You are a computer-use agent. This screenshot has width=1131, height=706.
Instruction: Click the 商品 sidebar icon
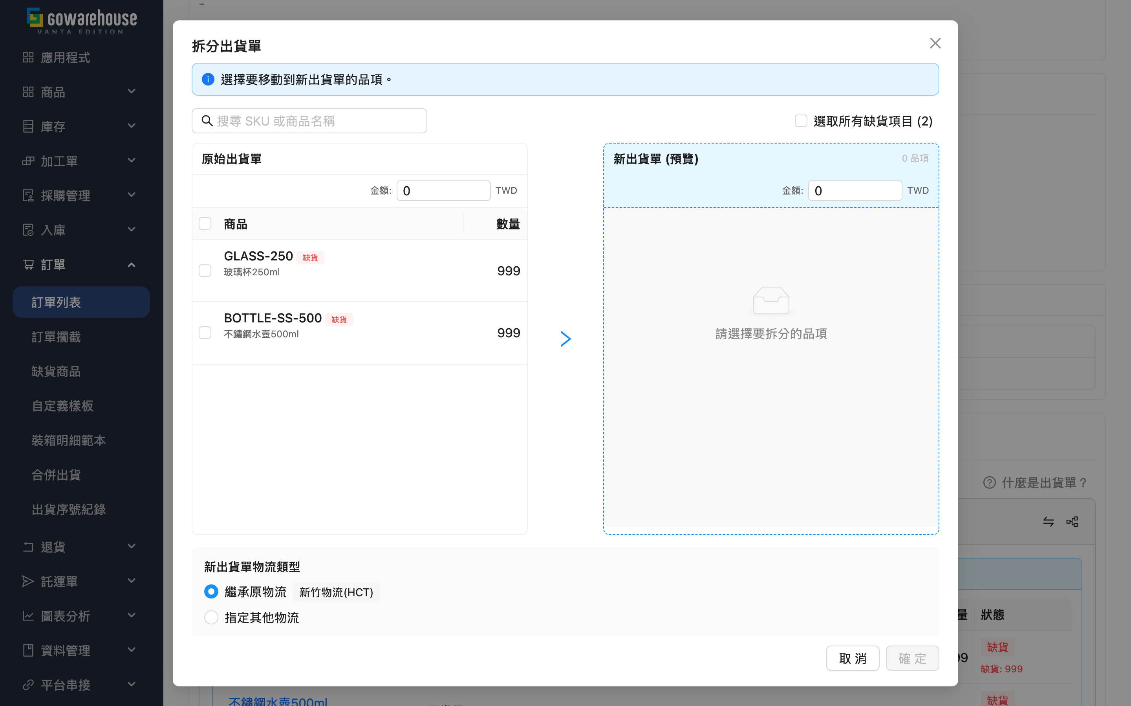pyautogui.click(x=28, y=92)
